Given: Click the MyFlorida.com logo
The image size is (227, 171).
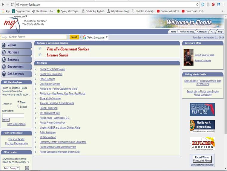Looking at the screenshot, I should tap(11, 23).
